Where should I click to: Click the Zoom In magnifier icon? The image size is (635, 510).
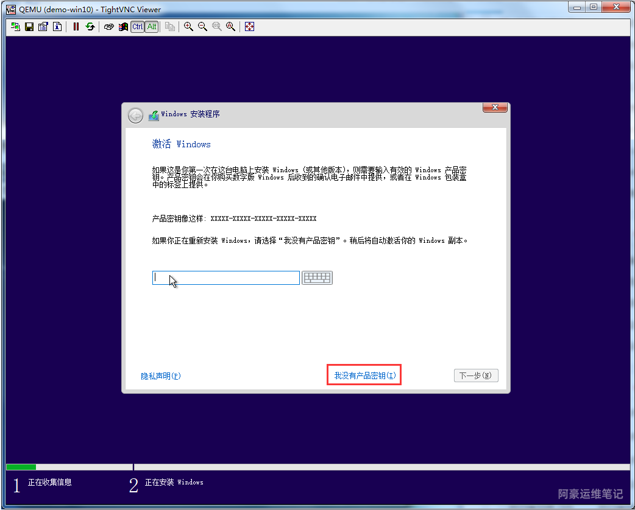pos(188,27)
